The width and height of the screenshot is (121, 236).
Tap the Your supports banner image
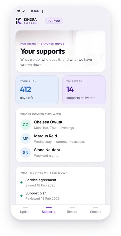pyautogui.click(x=61, y=51)
